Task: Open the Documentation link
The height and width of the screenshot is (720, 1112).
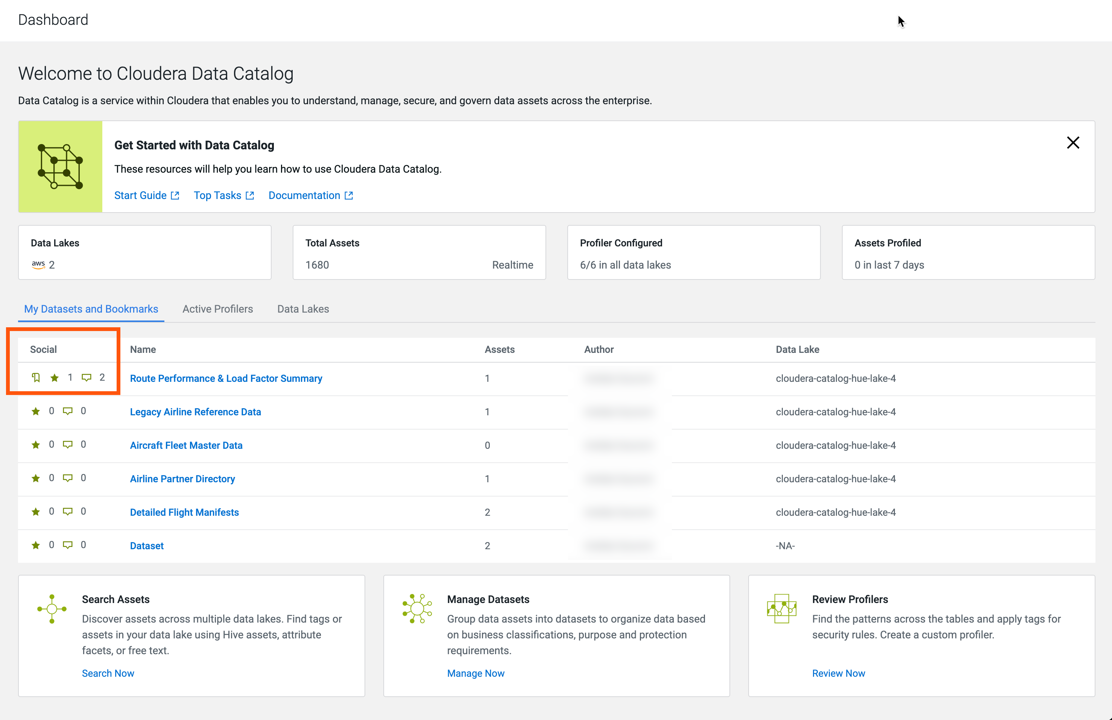Action: coord(304,196)
